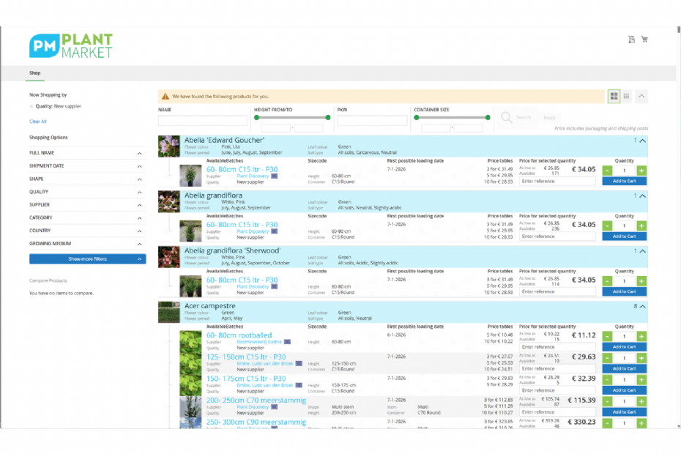681x454 pixels.
Task: Open the shopping cart icon
Action: tap(644, 39)
